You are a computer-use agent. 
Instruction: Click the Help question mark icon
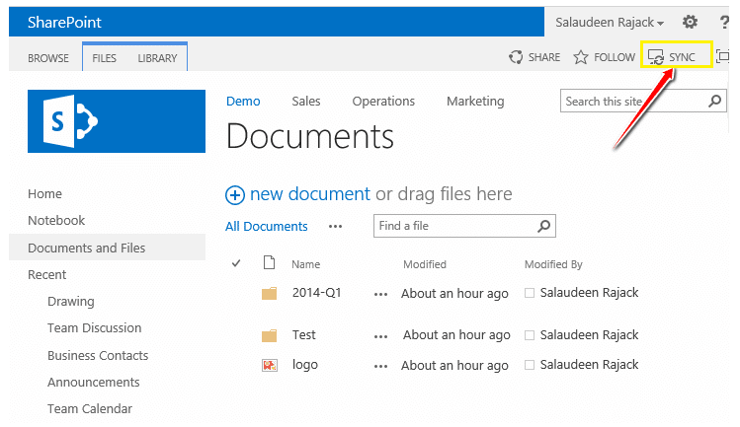pos(724,22)
